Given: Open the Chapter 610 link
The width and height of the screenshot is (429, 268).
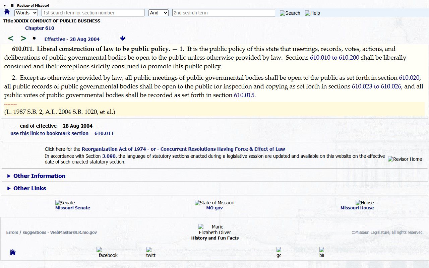Looking at the screenshot, I should coord(40,28).
